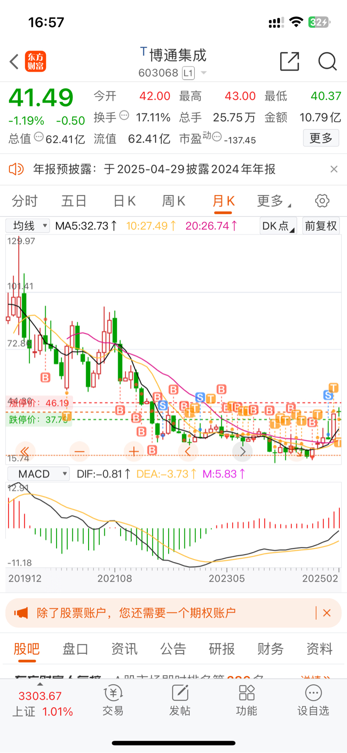Open chart settings gear icon
347x753 pixels.
pos(322,201)
